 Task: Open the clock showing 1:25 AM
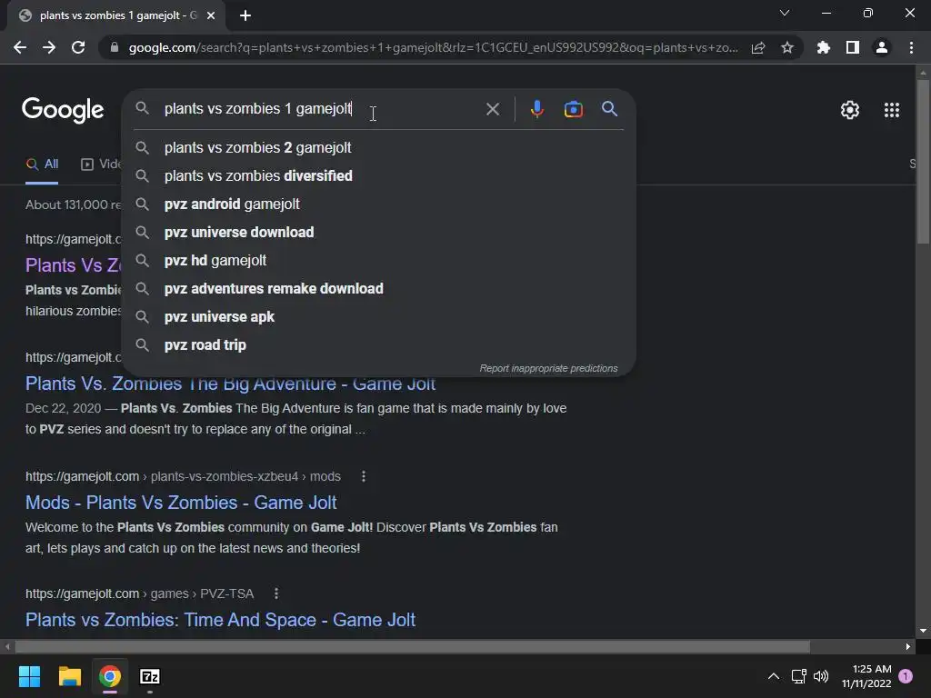[866, 676]
